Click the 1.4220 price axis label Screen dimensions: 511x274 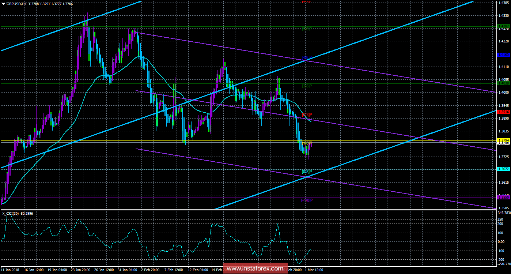coord(503,41)
